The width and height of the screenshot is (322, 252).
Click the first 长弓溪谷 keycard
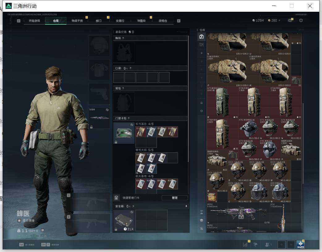pyautogui.click(x=141, y=132)
